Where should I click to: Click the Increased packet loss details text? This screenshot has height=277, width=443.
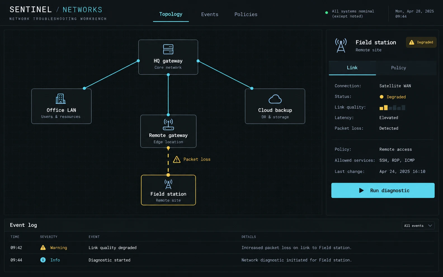[x=296, y=248]
